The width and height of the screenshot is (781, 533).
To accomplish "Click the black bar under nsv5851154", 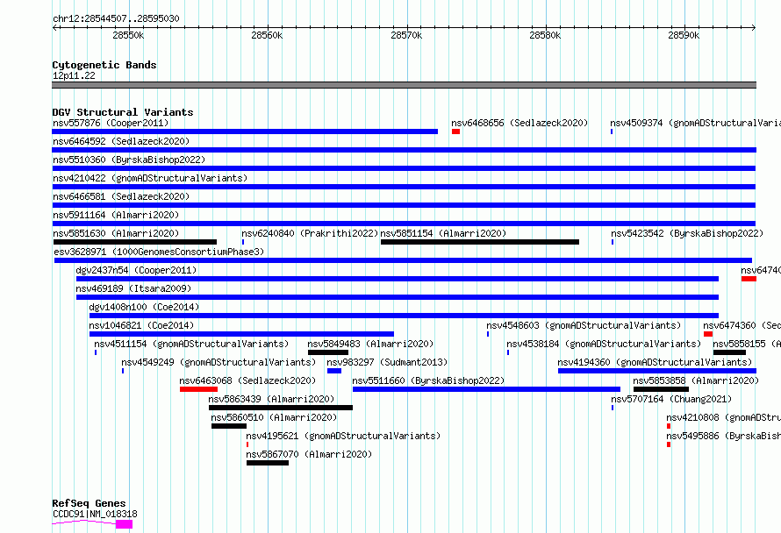I will pos(480,242).
